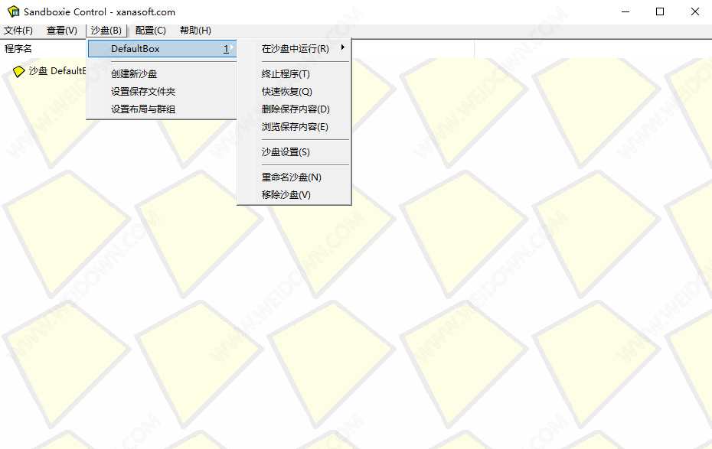Choose 删除保存内容(D) to delete contents
This screenshot has width=712, height=449.
tap(295, 109)
